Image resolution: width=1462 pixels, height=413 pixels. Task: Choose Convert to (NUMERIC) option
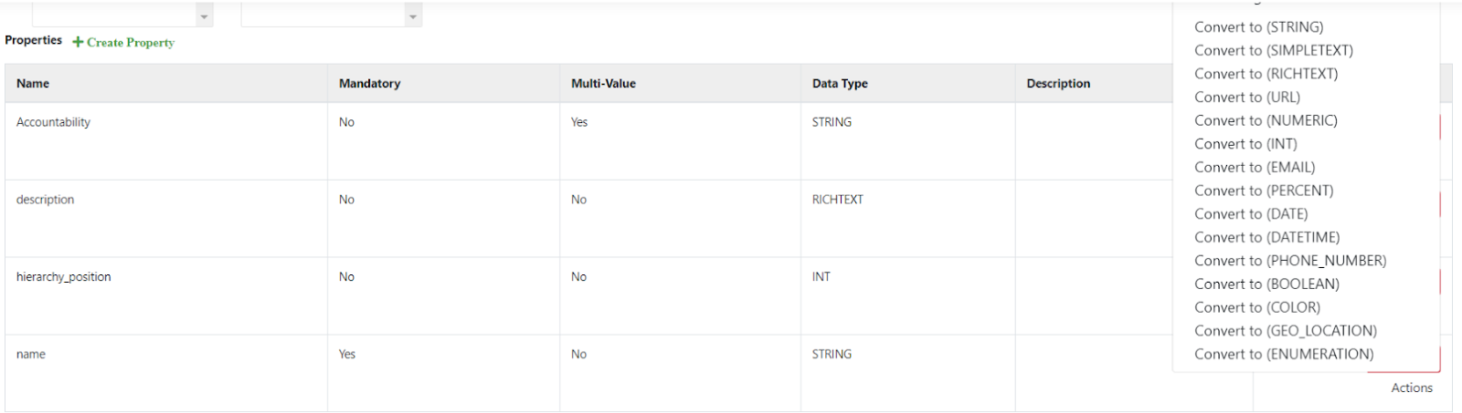click(1266, 120)
